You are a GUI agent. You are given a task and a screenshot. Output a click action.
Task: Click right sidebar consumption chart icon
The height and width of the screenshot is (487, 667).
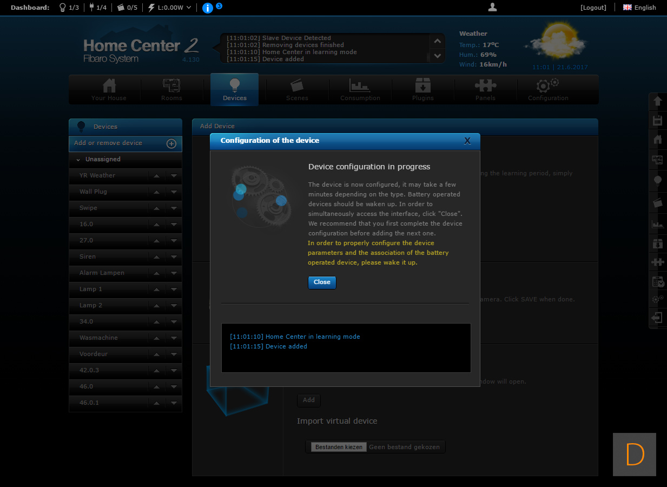pyautogui.click(x=658, y=223)
